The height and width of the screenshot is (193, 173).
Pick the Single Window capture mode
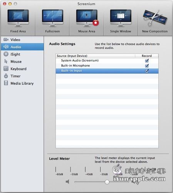point(121,21)
